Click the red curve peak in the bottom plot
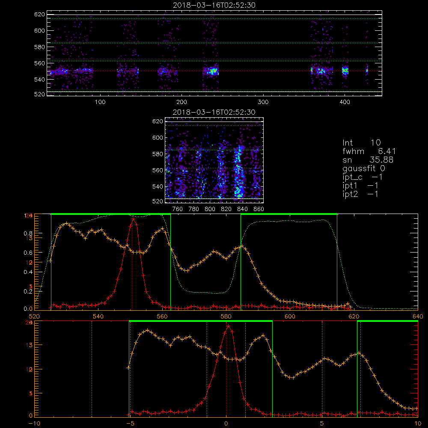The width and height of the screenshot is (428, 428). point(229,326)
